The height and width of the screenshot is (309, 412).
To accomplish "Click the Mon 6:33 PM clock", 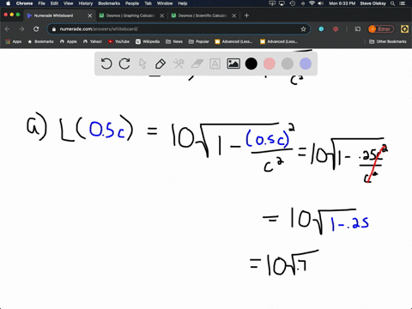I will tap(342, 3).
